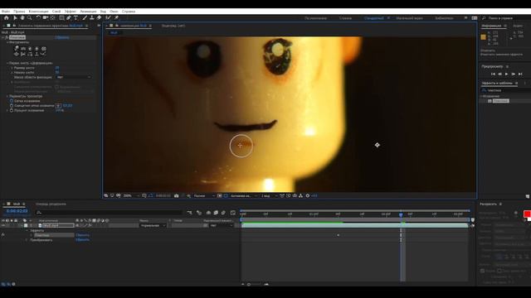Click the timeline current-time indicator playhead
This screenshot has height=298, width=531.
(401, 214)
